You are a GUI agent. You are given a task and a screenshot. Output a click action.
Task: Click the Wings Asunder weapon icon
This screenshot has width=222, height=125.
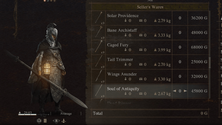pyautogui.click(x=99, y=76)
